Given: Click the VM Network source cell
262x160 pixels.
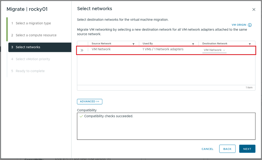Looking at the screenshot, I should point(101,49).
